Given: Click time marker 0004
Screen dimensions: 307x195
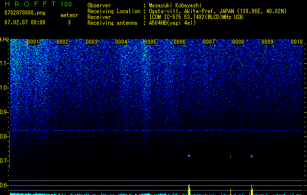Looking at the screenshot, I should 121,42.
